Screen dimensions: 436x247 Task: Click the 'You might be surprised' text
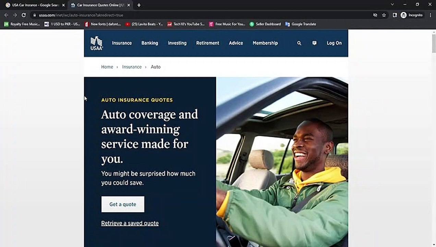tap(148, 178)
